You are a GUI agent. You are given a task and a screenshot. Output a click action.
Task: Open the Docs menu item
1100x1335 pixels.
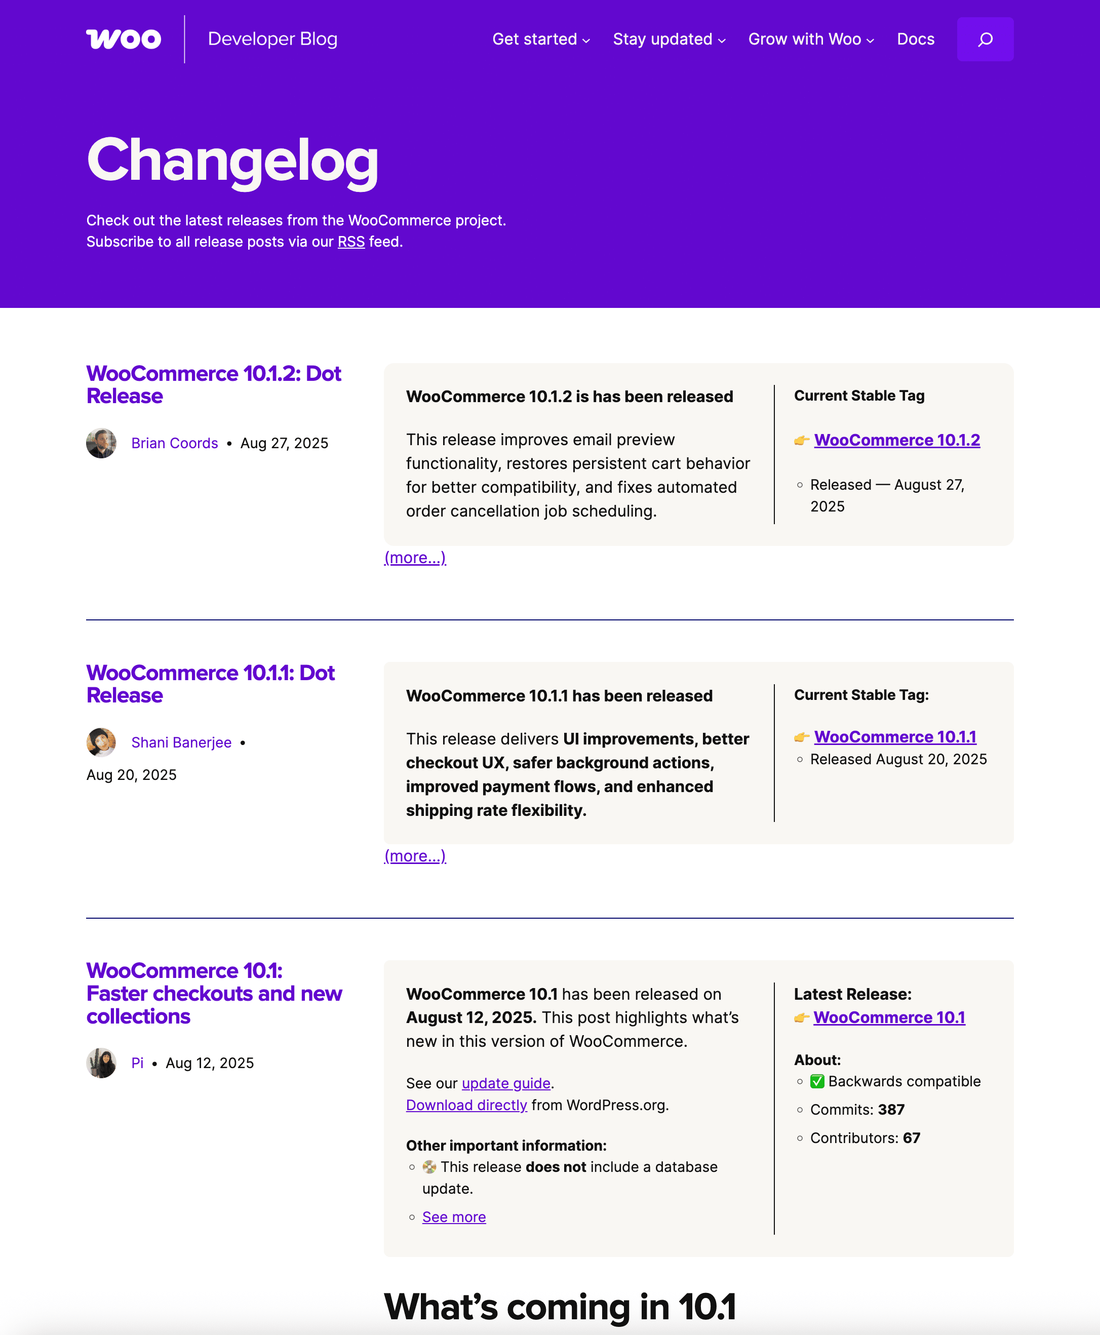[x=916, y=38]
